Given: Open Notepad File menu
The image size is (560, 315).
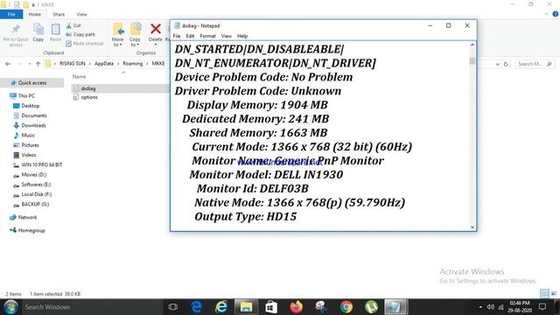Looking at the screenshot, I should pos(177,36).
